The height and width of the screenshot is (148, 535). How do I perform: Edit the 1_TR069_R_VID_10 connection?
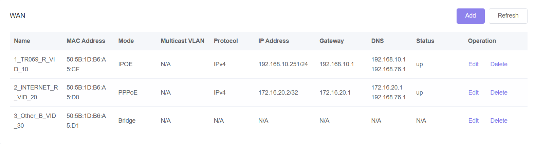point(473,64)
